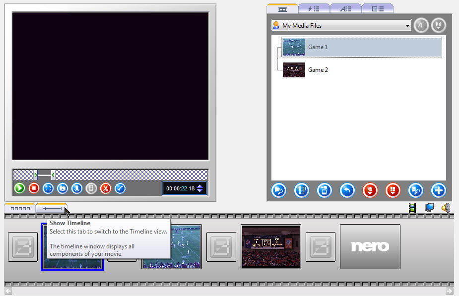Record audio with the microphone icon
This screenshot has width=459, height=296.
point(77,188)
